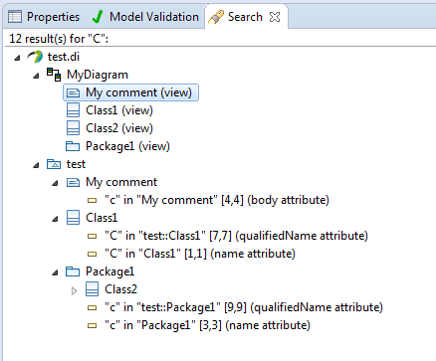
Task: Collapse the Class1 node under test
Action: coord(55,219)
